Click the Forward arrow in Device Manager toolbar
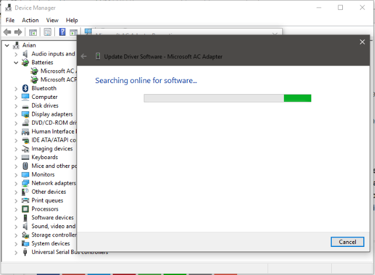Viewport: 375px width, 275px height. tap(18, 32)
